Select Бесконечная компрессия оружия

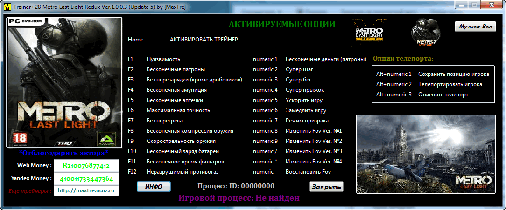(190, 131)
